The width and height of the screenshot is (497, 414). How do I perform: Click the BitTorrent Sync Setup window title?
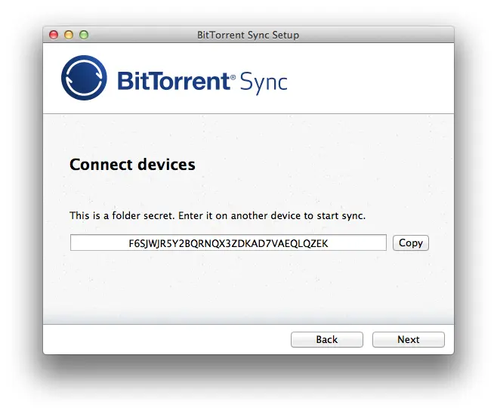(248, 35)
